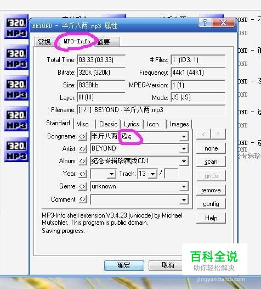Click the Help button
The image size is (261, 289).
click(211, 218)
